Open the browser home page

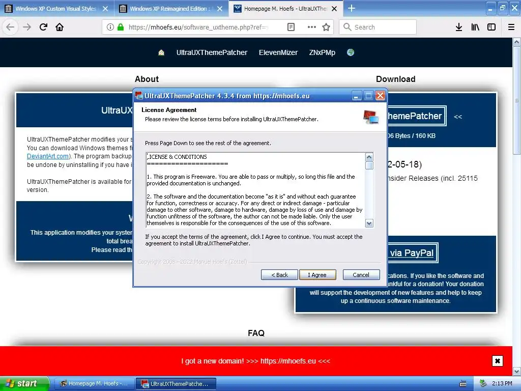(x=60, y=27)
